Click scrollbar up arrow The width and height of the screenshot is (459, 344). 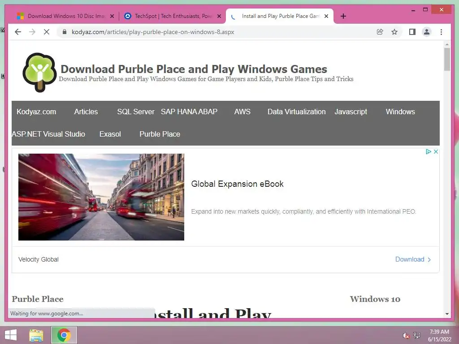point(447,44)
